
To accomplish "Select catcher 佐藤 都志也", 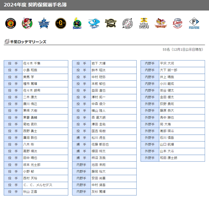I will [100, 144].
